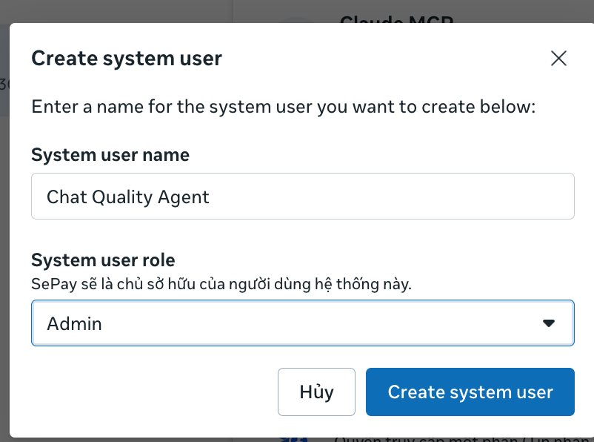This screenshot has width=594, height=442.
Task: Click the Create system user dialog heading
Action: pos(126,58)
